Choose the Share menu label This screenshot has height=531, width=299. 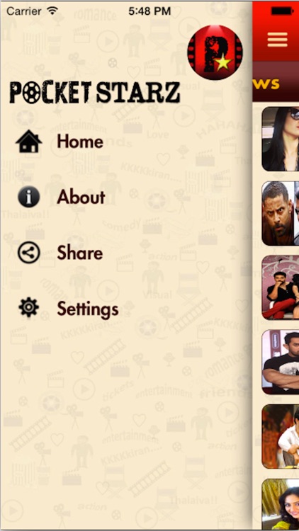pos(80,253)
